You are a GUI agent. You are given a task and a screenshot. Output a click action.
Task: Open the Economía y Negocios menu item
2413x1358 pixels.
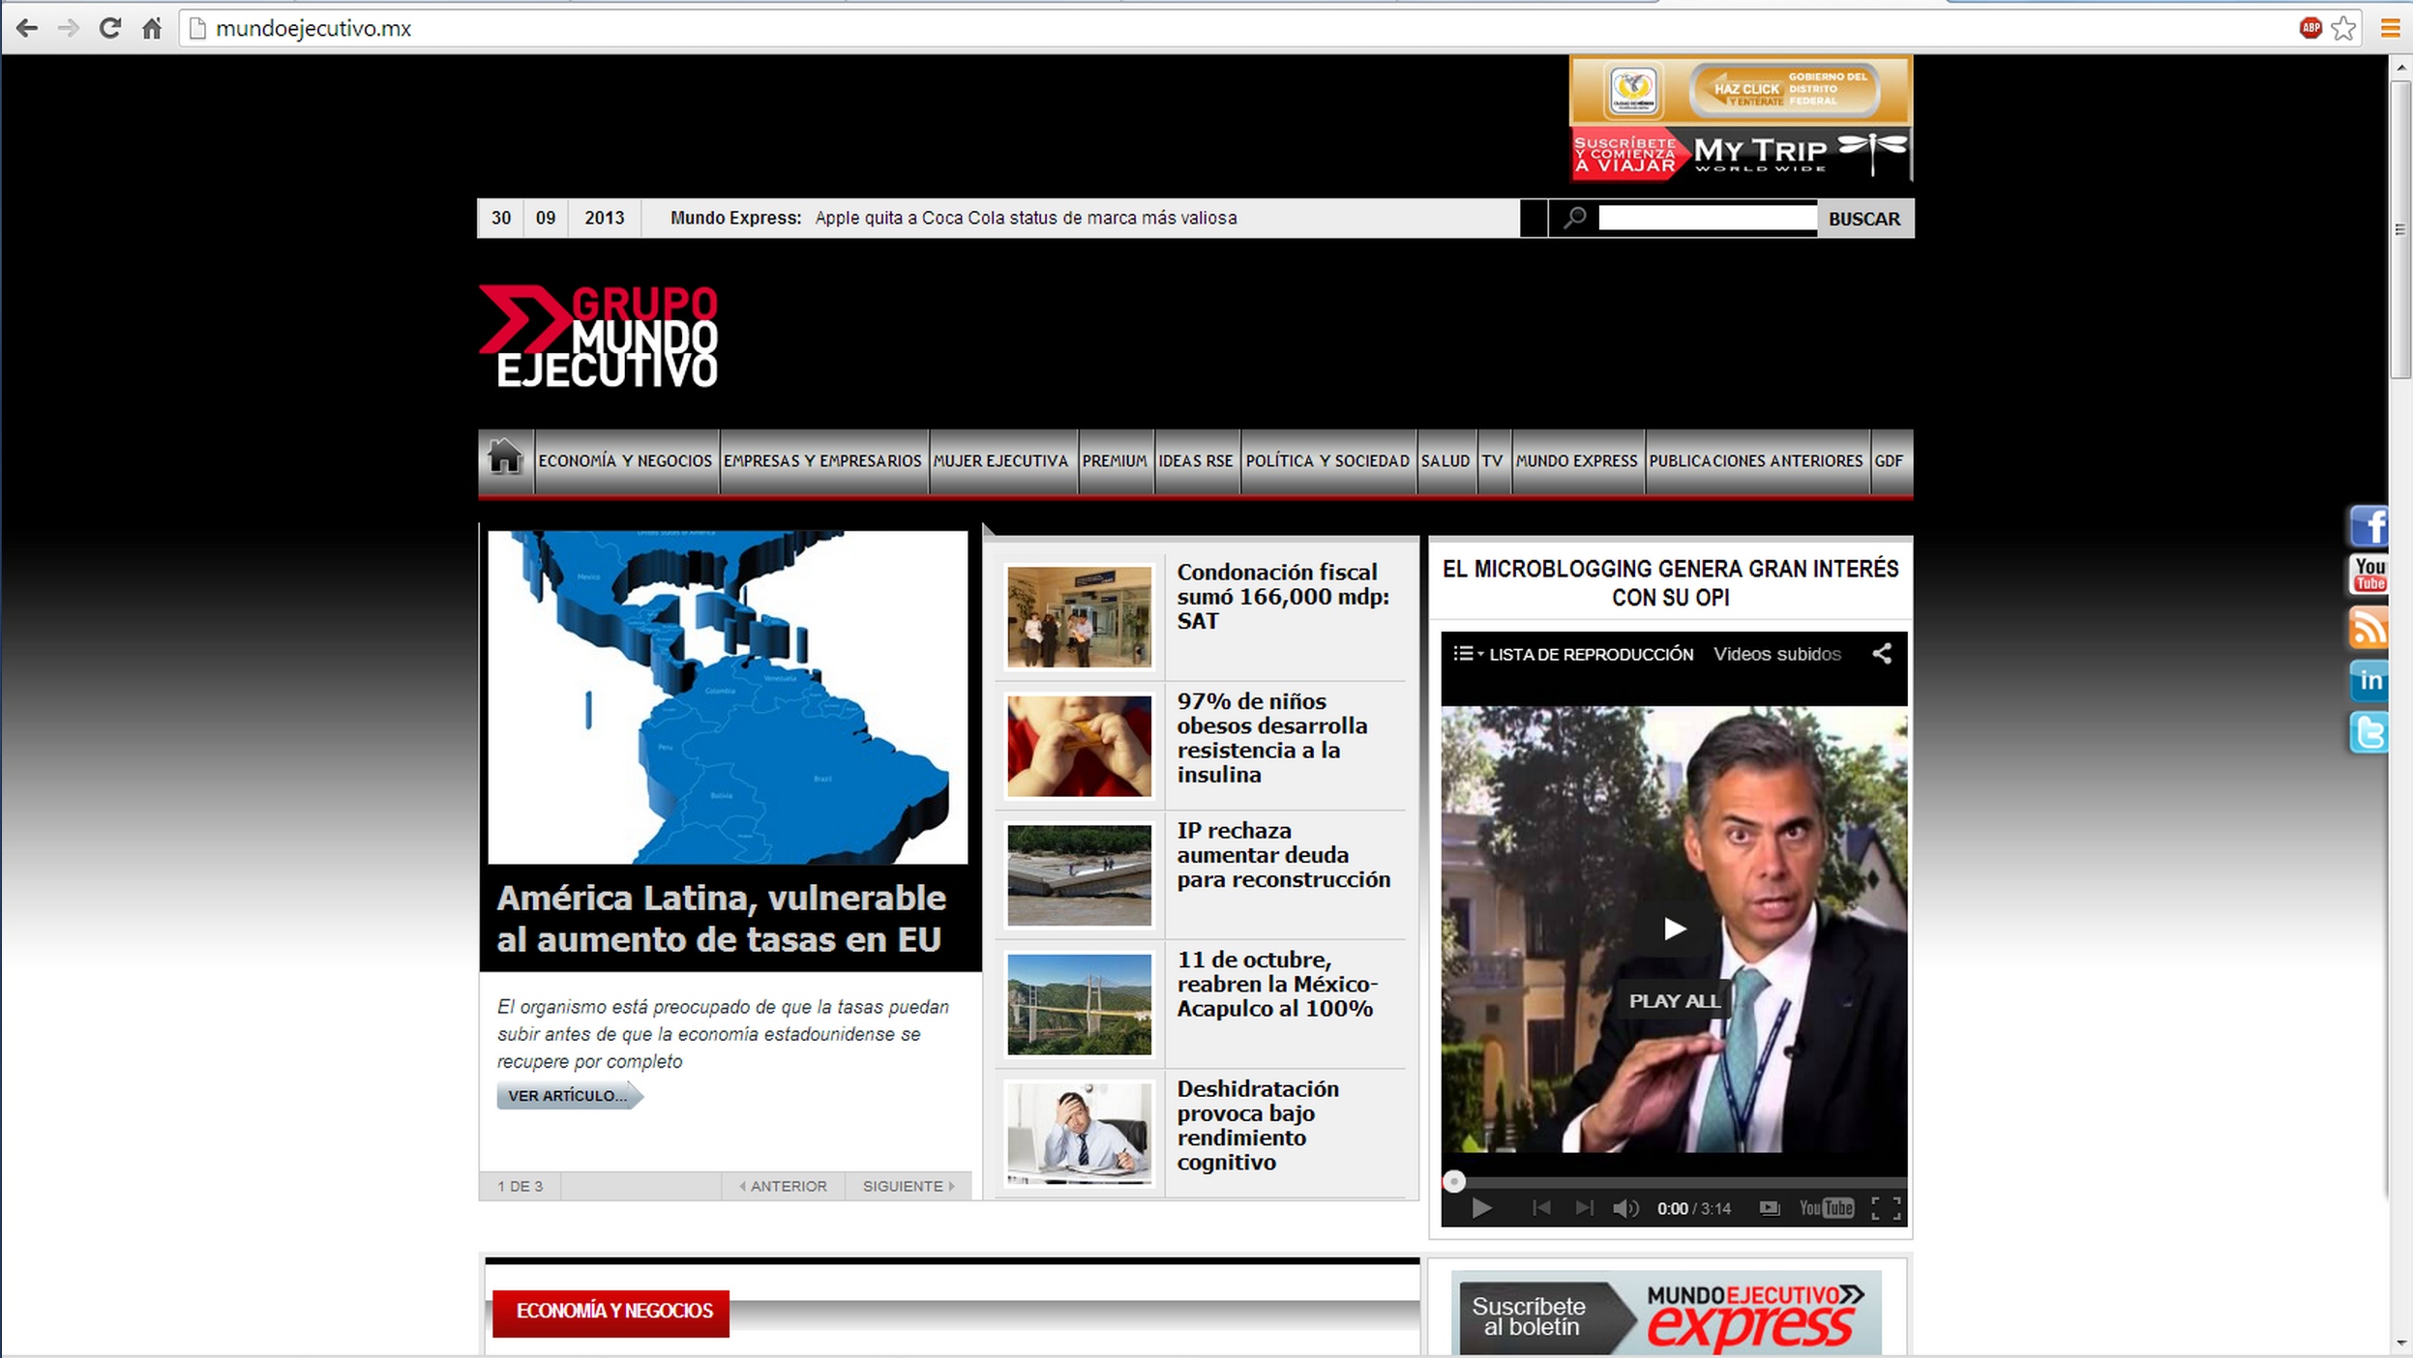click(625, 461)
